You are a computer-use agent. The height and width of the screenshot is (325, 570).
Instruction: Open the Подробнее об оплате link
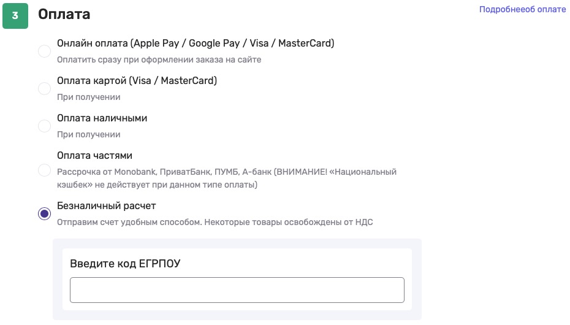click(x=522, y=10)
